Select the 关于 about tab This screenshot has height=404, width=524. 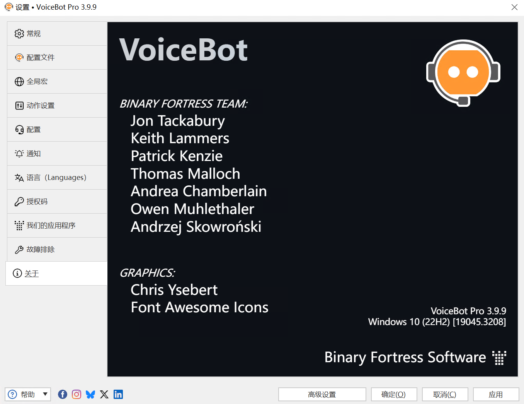click(x=56, y=274)
